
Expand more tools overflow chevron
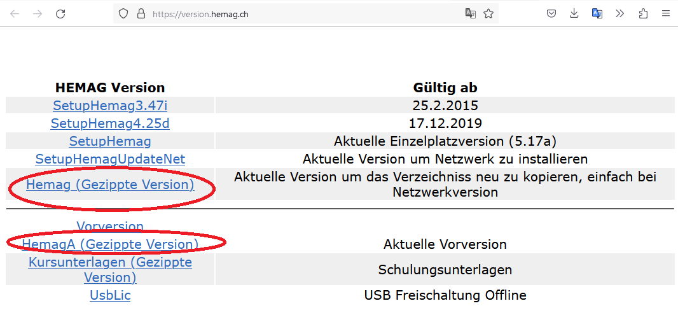tap(620, 13)
